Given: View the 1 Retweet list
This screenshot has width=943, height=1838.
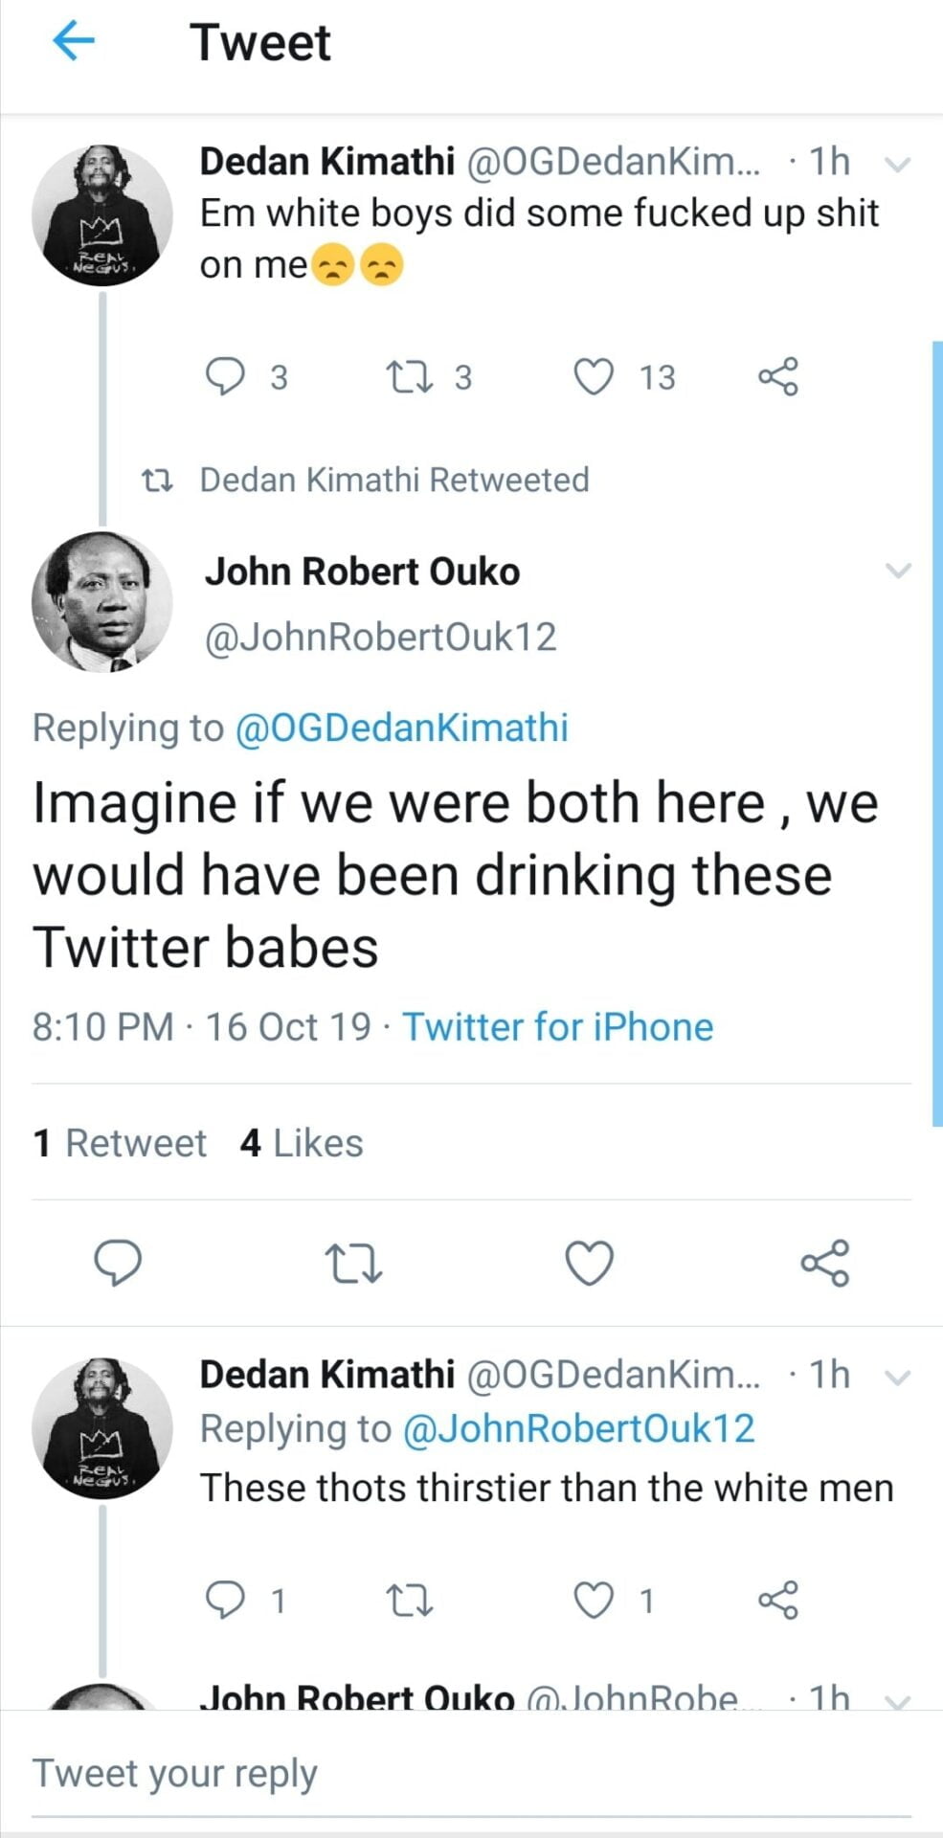Looking at the screenshot, I should (120, 1143).
